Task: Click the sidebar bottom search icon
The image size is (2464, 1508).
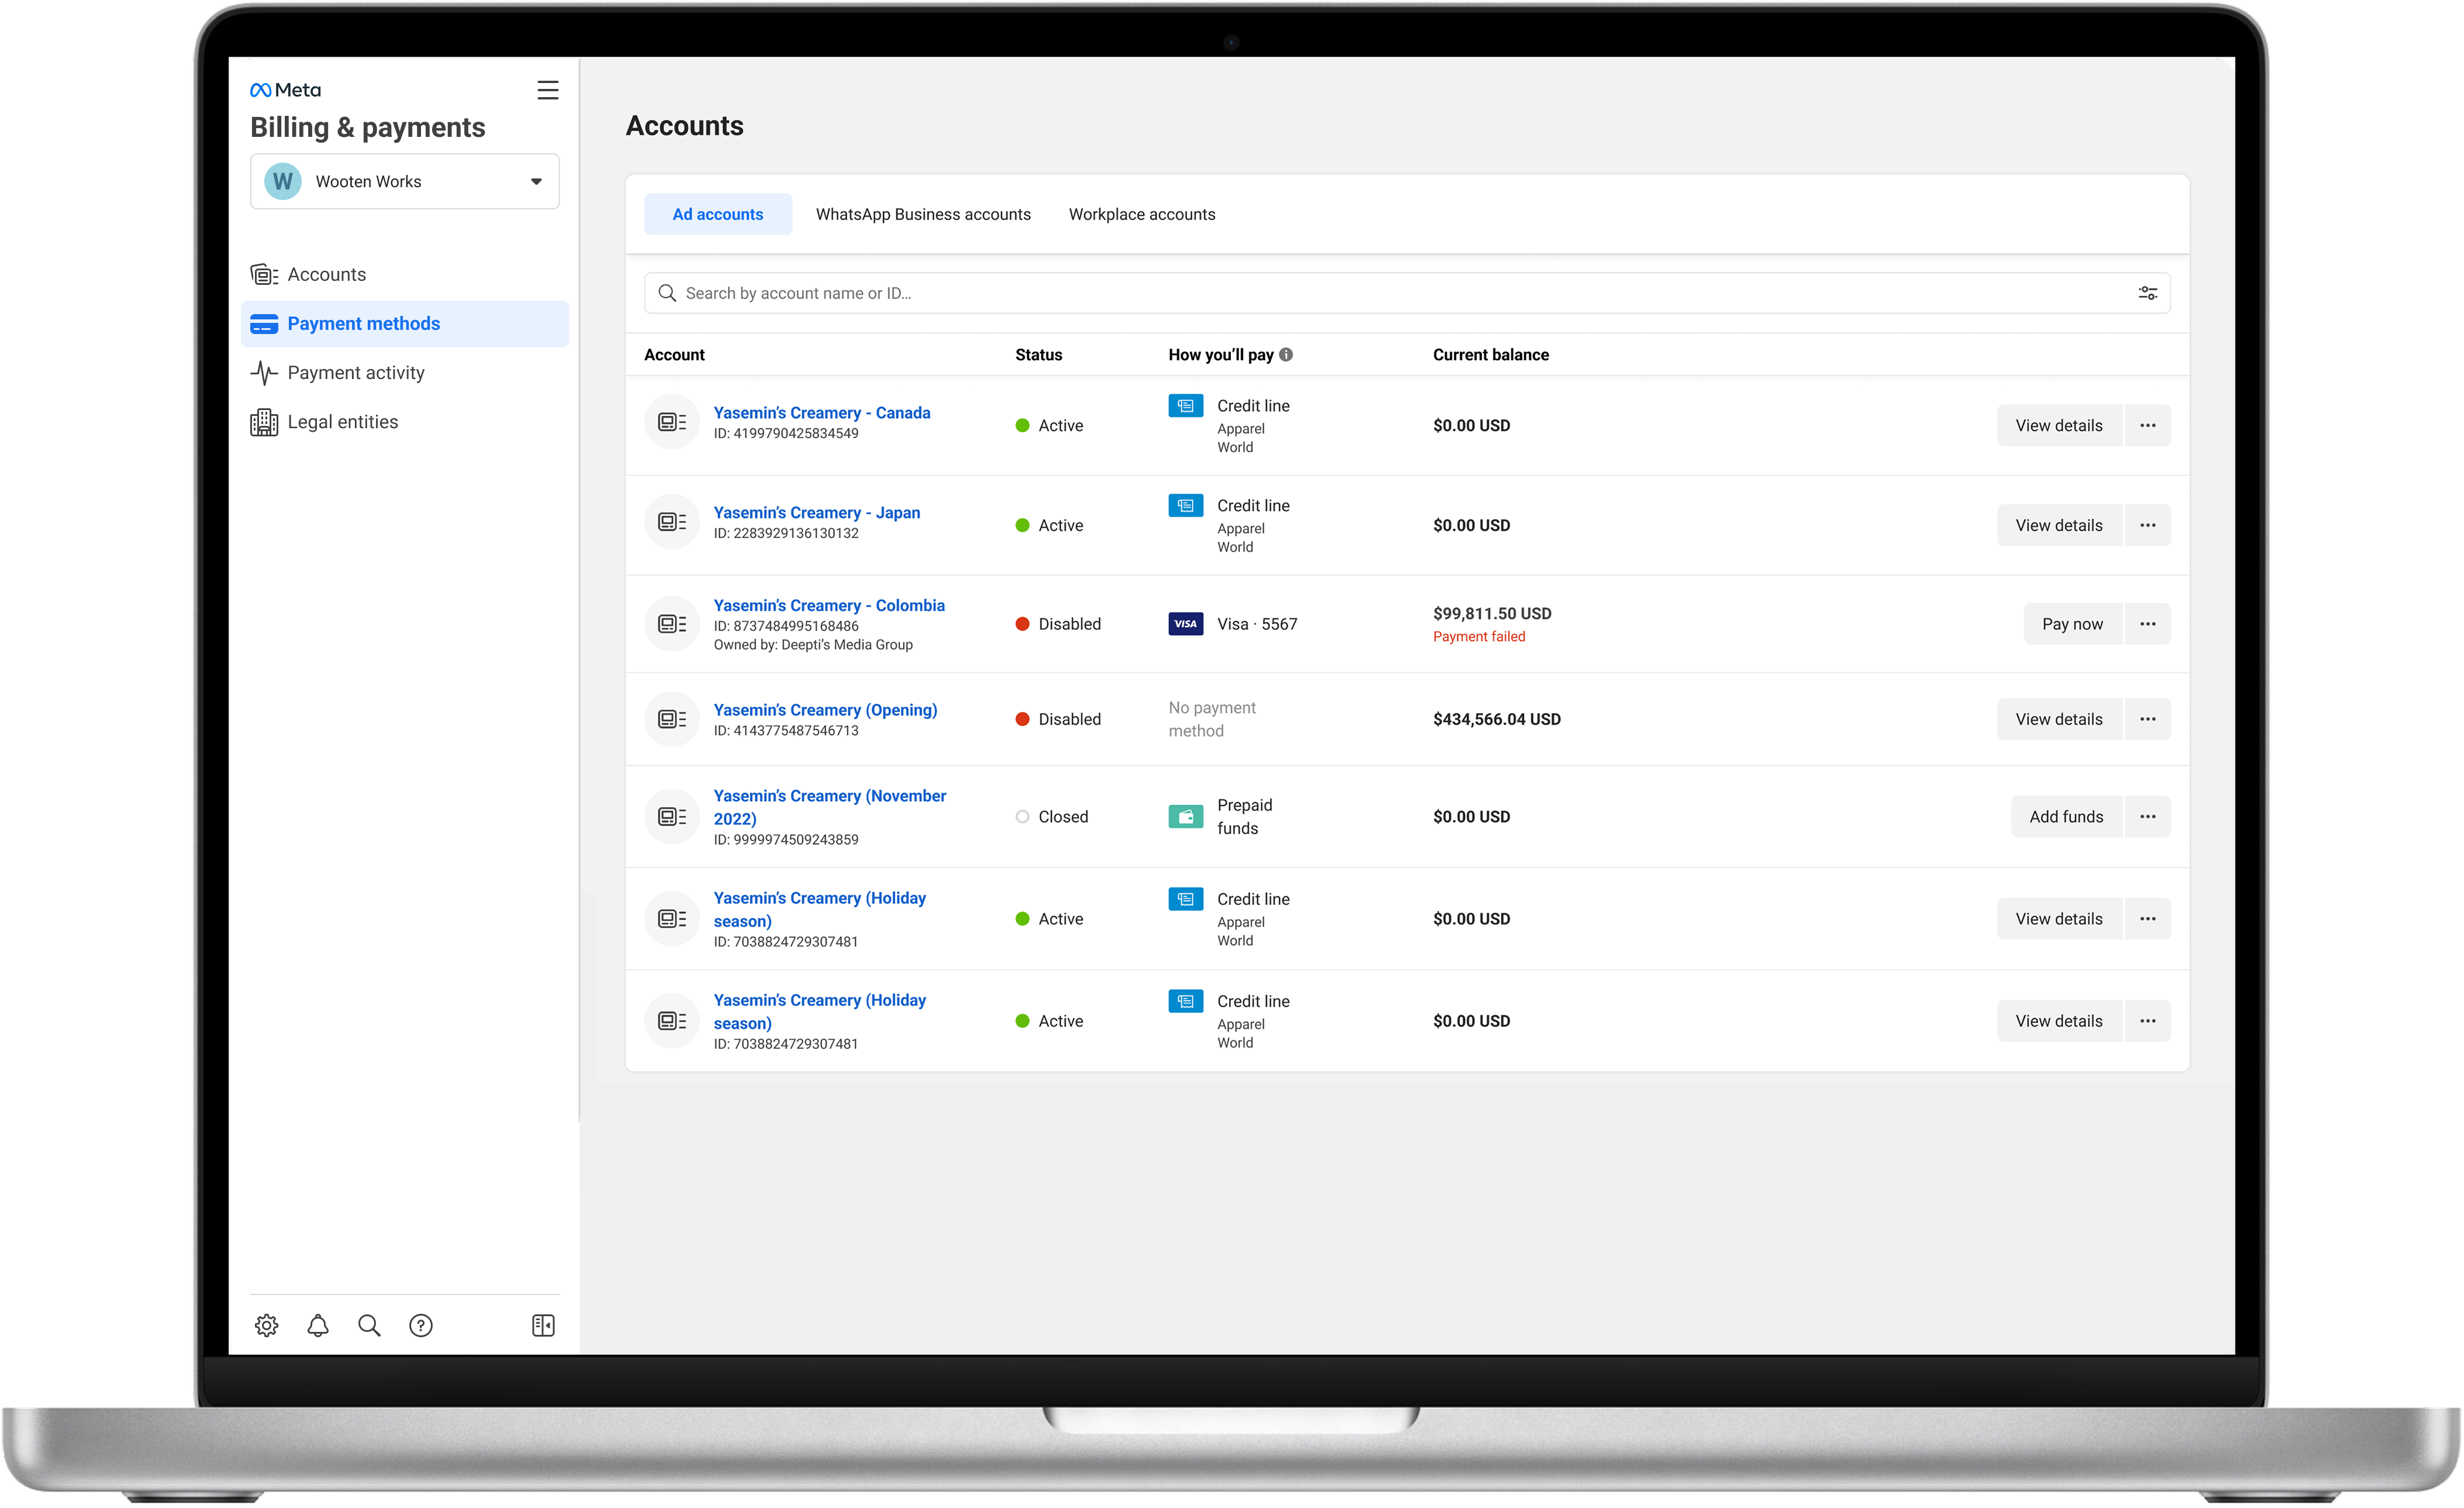Action: (369, 1325)
